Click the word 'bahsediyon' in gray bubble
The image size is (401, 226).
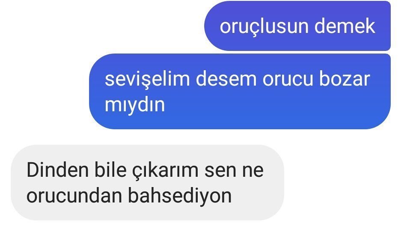(x=179, y=196)
